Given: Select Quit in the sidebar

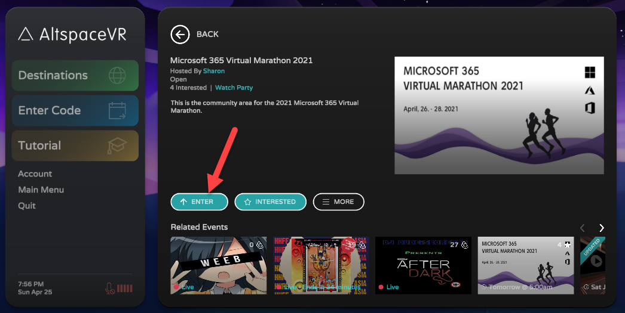Looking at the screenshot, I should 27,206.
